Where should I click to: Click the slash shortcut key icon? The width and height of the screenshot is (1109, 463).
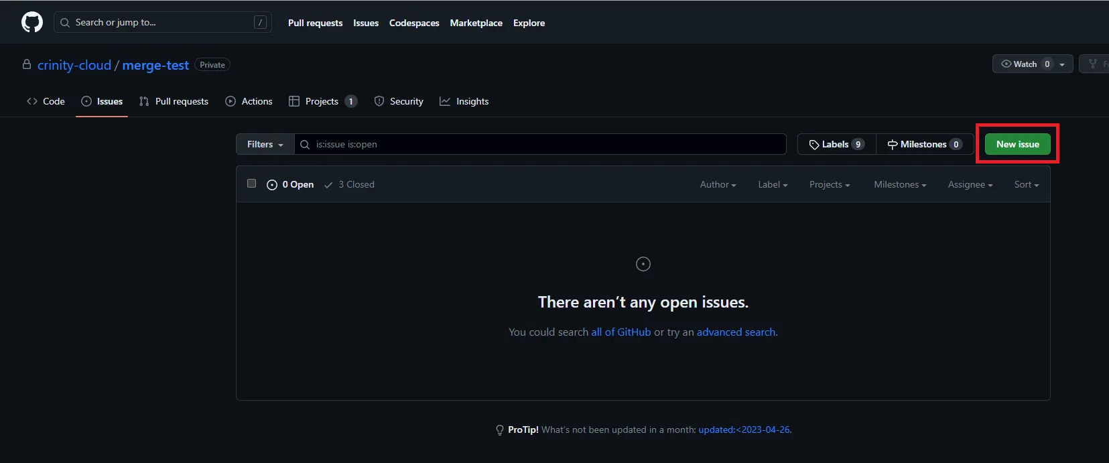[x=260, y=22]
